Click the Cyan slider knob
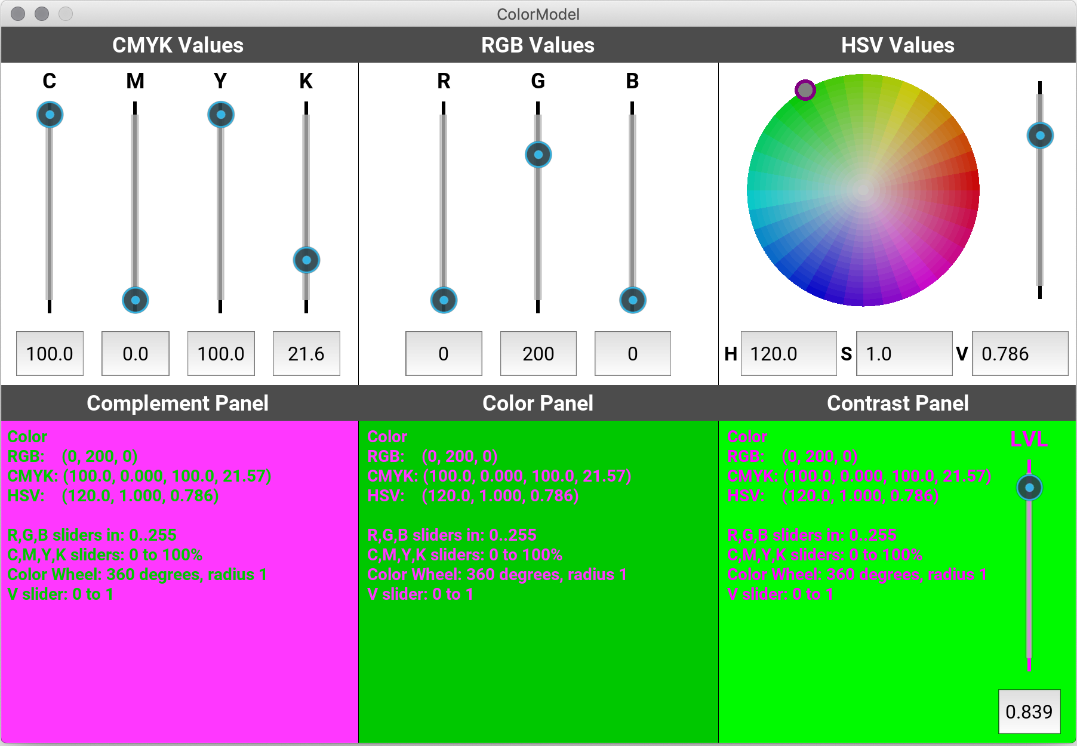 click(50, 115)
